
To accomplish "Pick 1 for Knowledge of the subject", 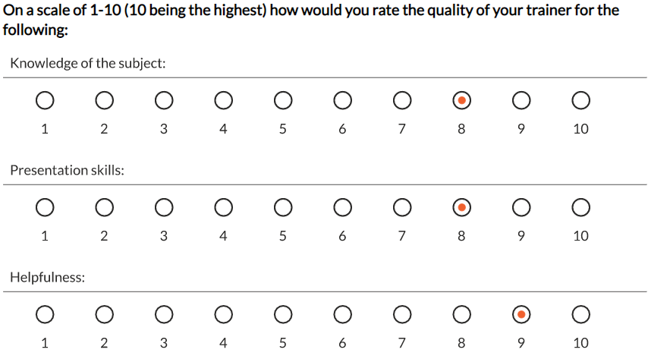I will [45, 100].
